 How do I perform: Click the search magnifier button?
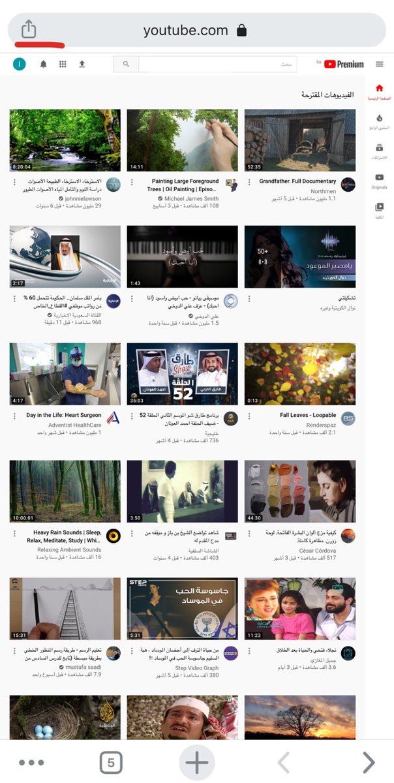click(126, 64)
